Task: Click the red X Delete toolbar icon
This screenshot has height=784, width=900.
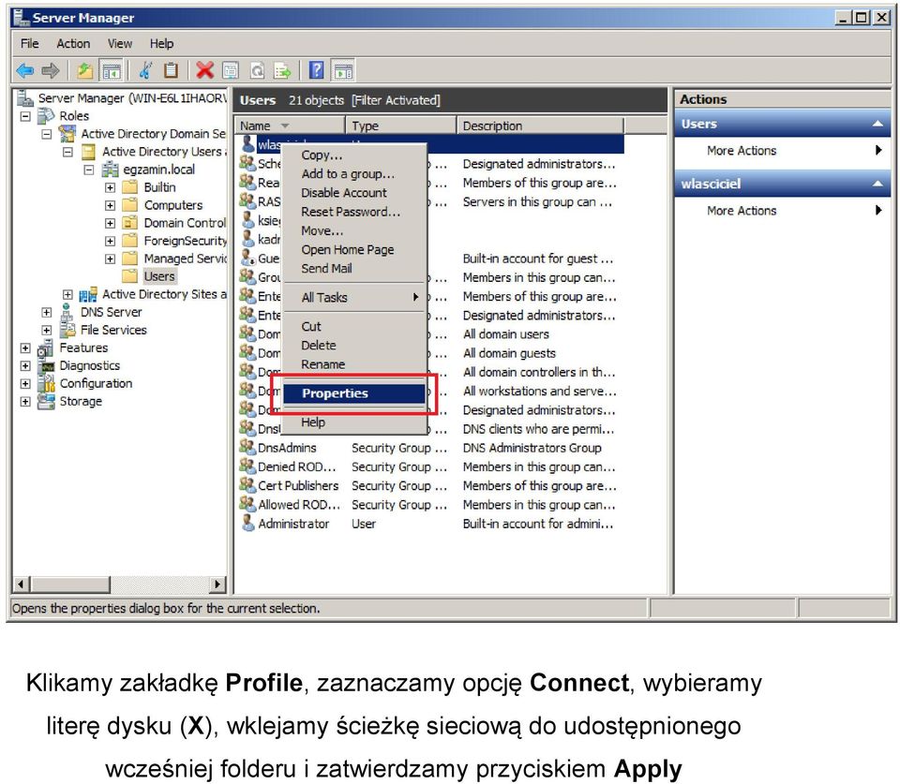Action: pos(204,70)
